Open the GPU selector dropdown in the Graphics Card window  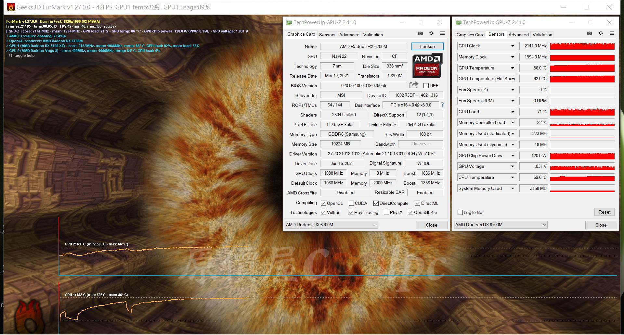(x=331, y=225)
